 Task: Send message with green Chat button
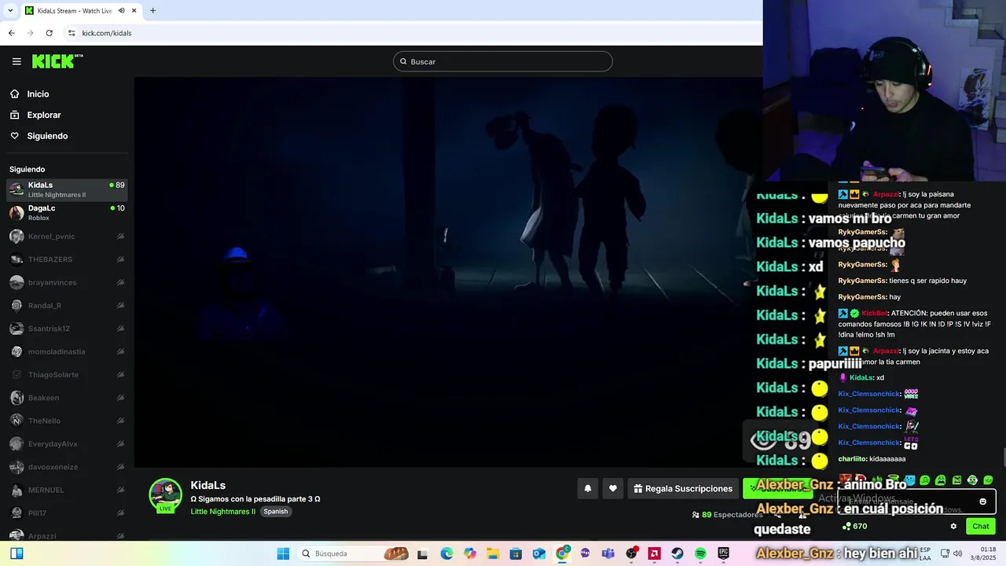(981, 527)
